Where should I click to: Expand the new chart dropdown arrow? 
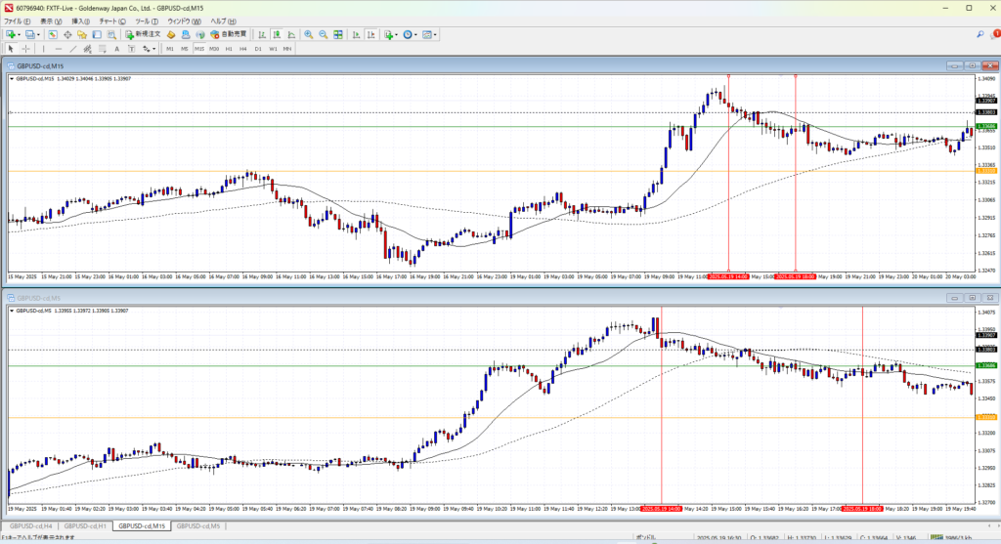tap(20, 35)
